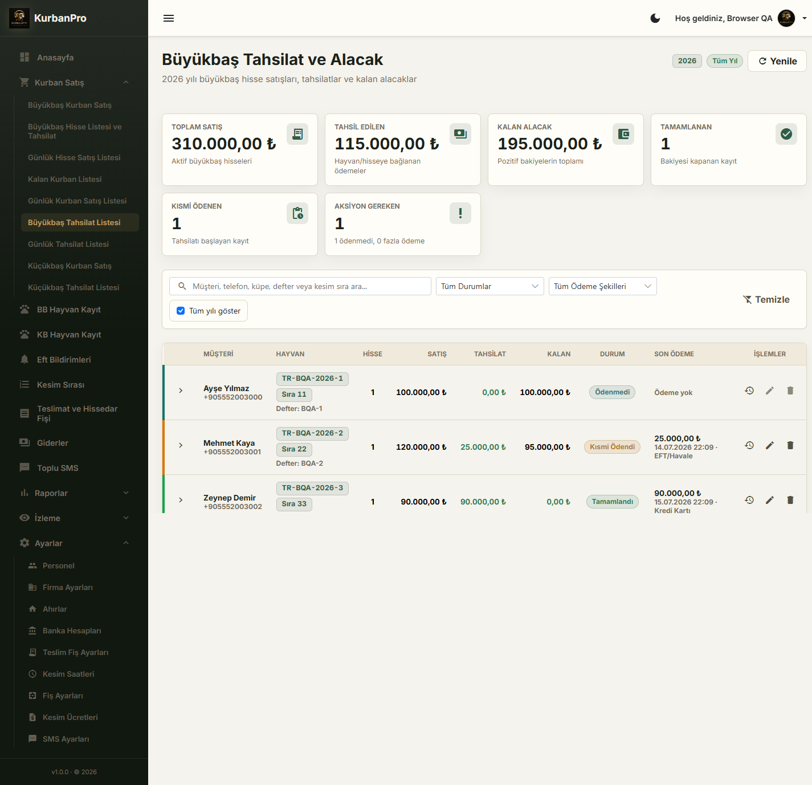This screenshot has width=812, height=785.
Task: Delete the Zeynep Demir record
Action: (x=790, y=500)
